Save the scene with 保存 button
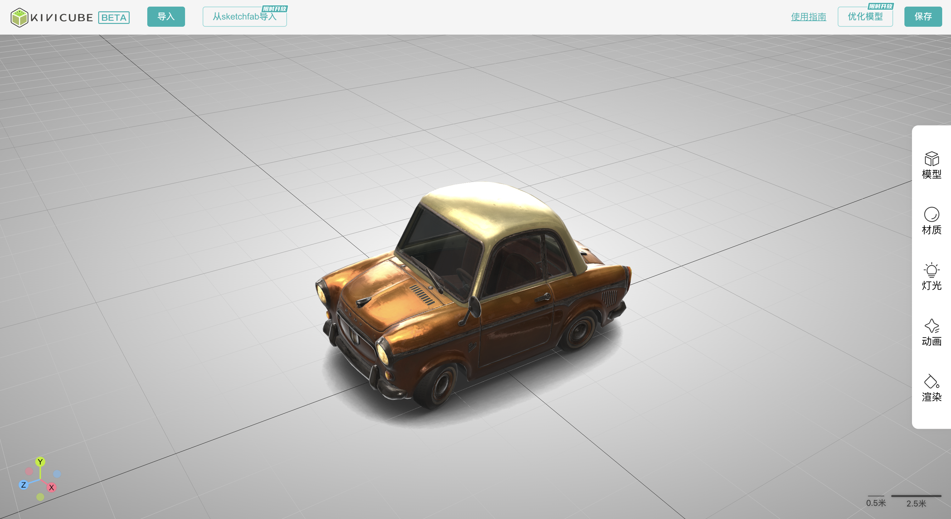This screenshot has width=951, height=519. pyautogui.click(x=923, y=17)
